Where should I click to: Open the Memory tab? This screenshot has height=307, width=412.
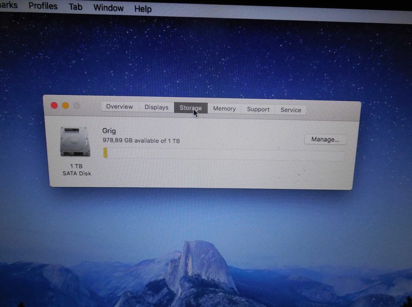(224, 109)
